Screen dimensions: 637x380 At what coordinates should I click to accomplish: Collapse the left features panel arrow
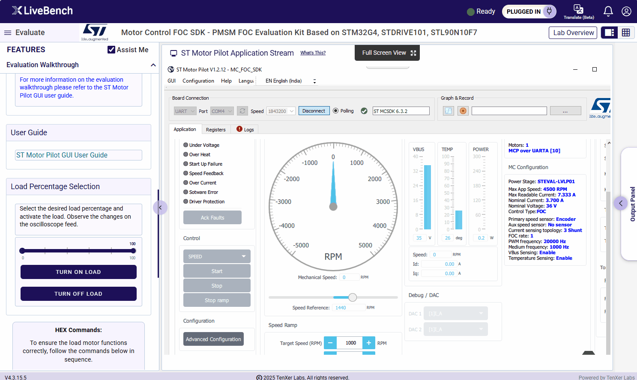(160, 208)
